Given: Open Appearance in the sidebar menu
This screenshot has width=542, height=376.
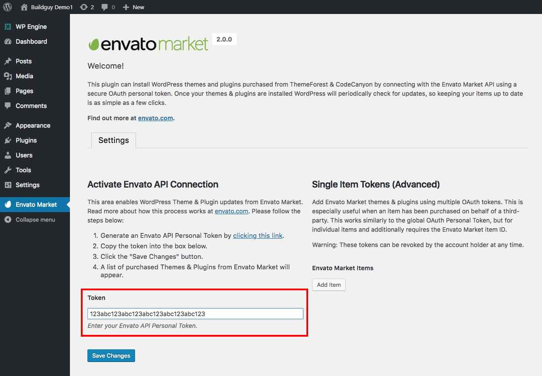Looking at the screenshot, I should tap(33, 125).
